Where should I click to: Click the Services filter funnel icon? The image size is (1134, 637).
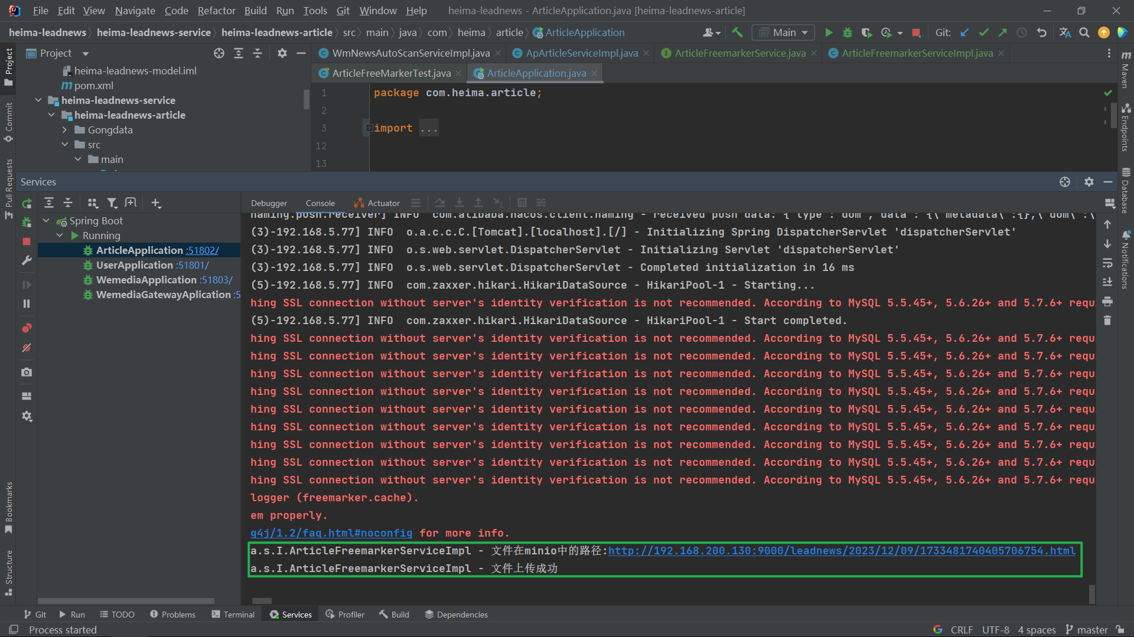pos(112,203)
